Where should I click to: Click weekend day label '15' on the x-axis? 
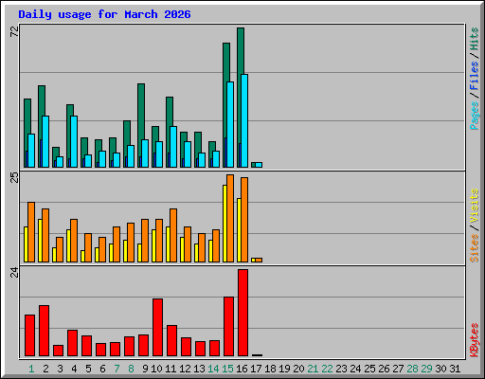(x=227, y=369)
